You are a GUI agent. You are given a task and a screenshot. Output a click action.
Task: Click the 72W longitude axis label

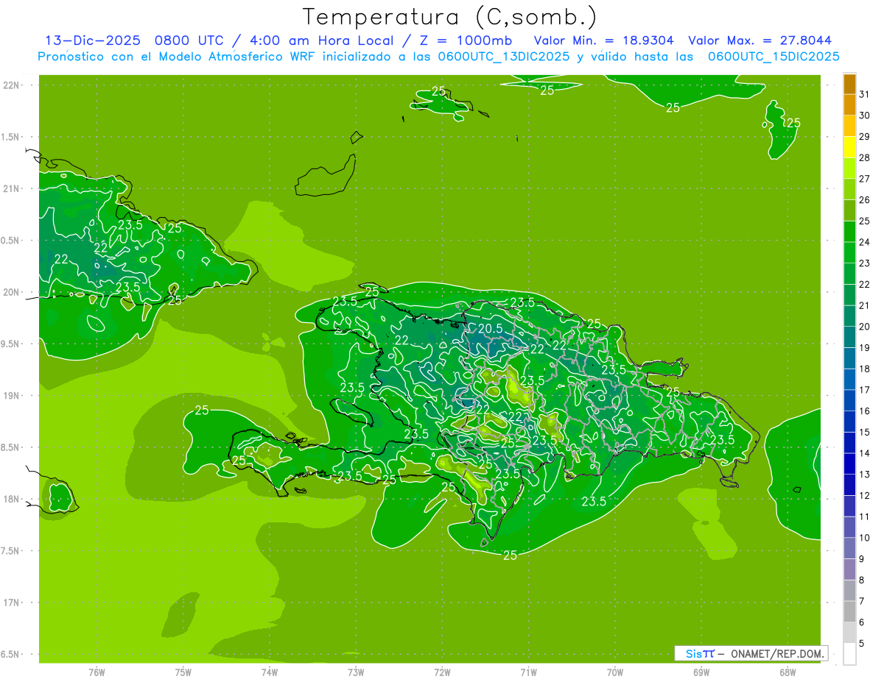coord(442,672)
